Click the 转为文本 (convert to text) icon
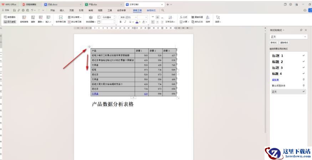312x160 pixels. tap(197, 22)
